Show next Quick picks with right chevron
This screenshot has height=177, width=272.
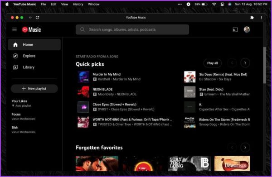point(245,63)
